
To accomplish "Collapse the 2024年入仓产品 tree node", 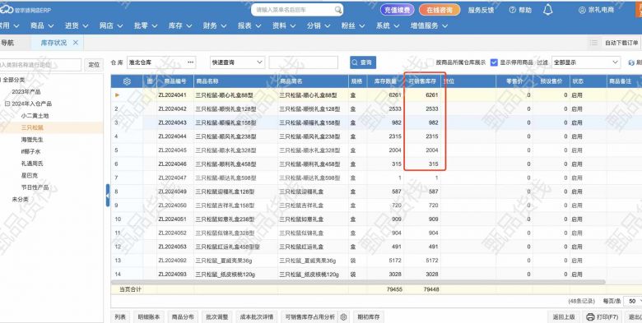I will [7, 104].
